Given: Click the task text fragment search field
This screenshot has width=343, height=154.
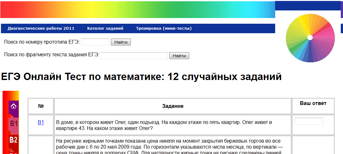Looking at the screenshot, I should tap(134, 56).
